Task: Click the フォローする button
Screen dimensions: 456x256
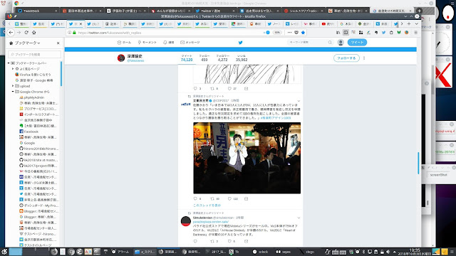Action: [x=346, y=58]
